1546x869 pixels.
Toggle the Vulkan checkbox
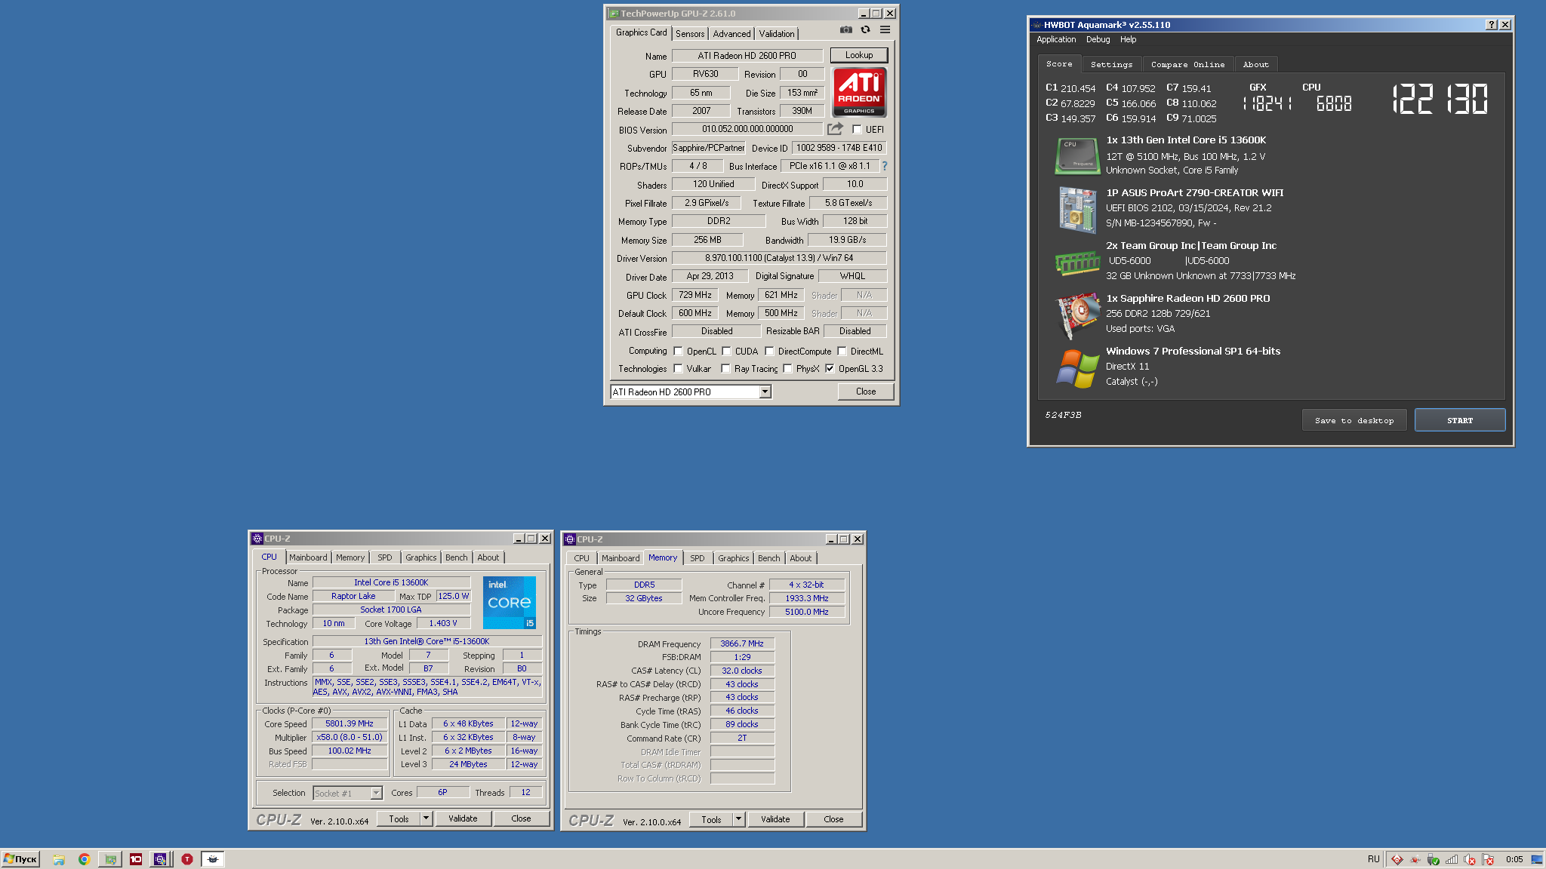click(x=678, y=369)
